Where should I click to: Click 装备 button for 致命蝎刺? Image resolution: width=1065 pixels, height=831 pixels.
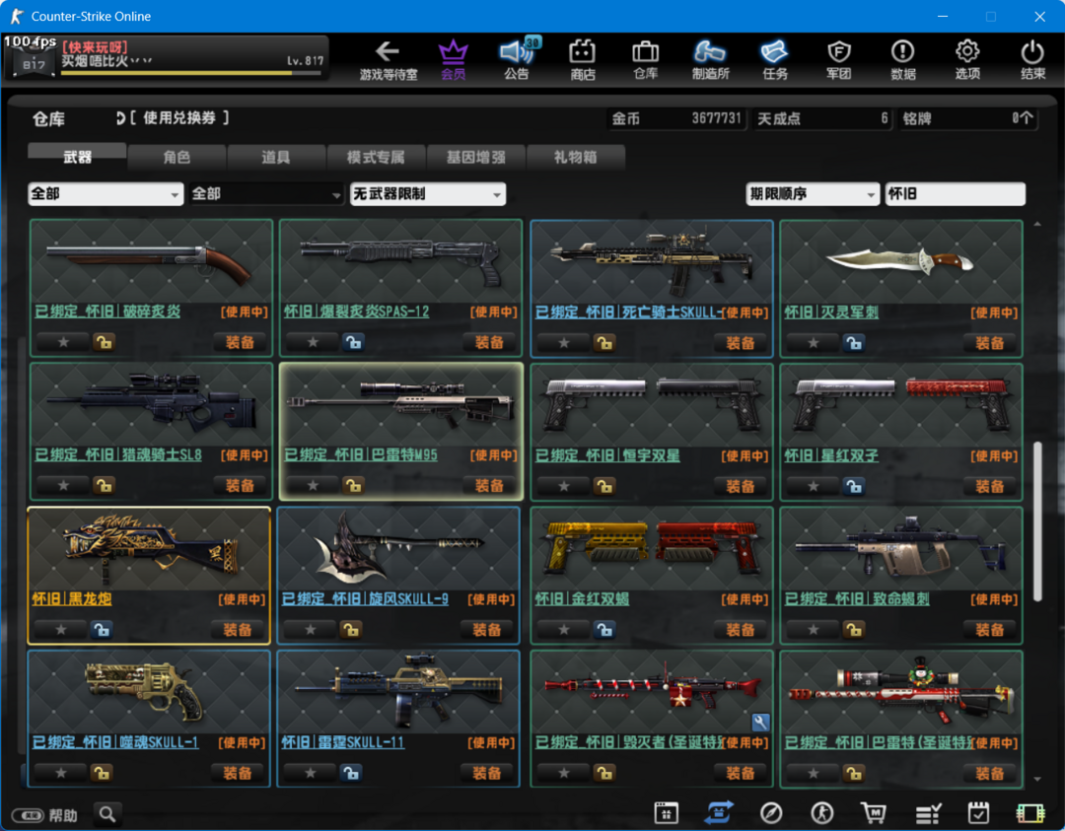tap(990, 629)
